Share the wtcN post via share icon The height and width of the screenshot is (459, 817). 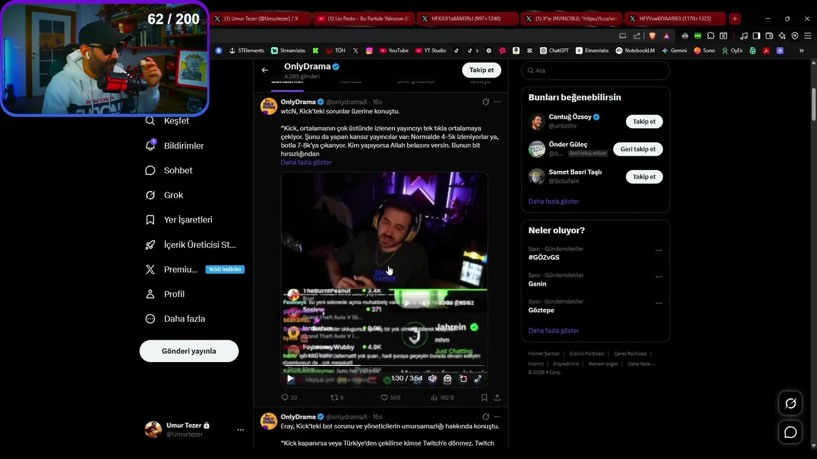coord(497,397)
